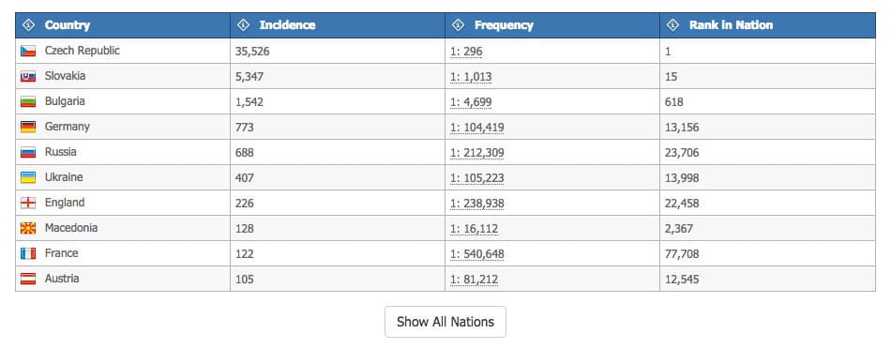This screenshot has height=349, width=891.
Task: Click the frequency link 1: 81,212
Action: (x=474, y=279)
